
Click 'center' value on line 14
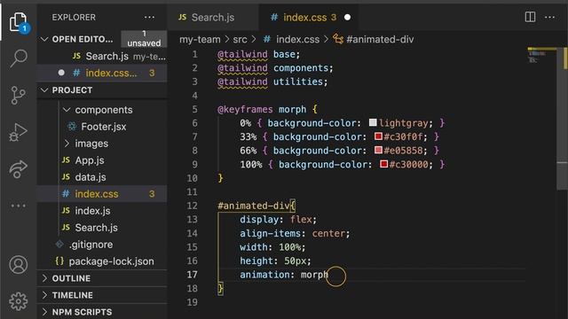tap(328, 233)
